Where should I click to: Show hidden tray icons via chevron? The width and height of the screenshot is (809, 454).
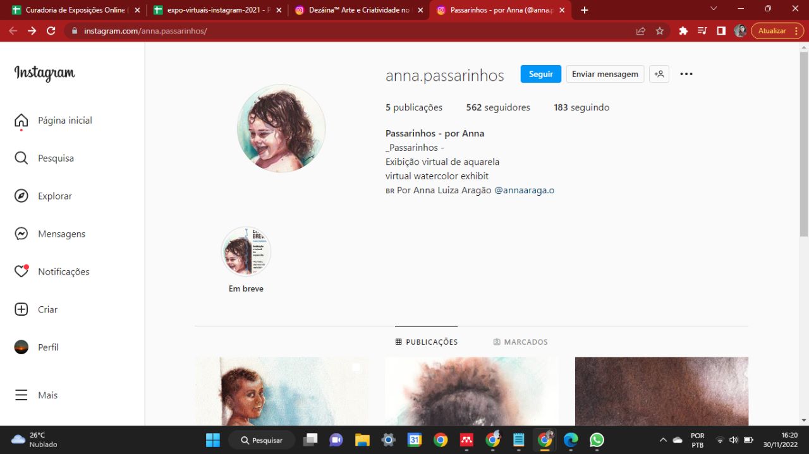(x=663, y=439)
